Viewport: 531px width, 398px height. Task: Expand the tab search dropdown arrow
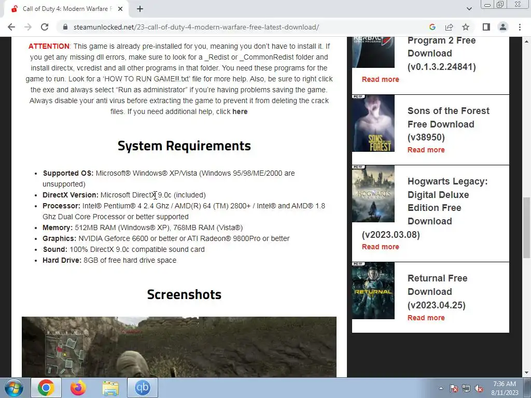pyautogui.click(x=469, y=9)
